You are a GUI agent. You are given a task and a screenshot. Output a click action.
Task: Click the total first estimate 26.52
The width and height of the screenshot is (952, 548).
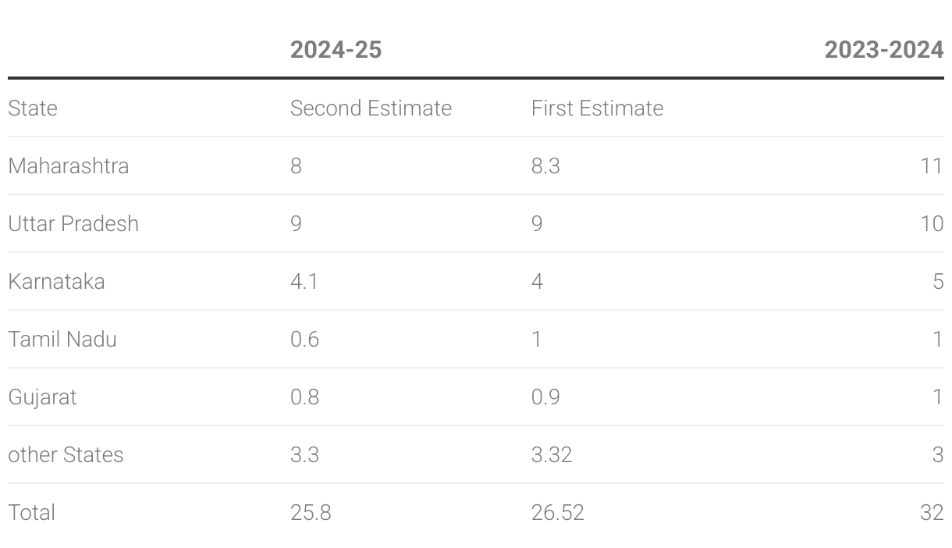558,512
